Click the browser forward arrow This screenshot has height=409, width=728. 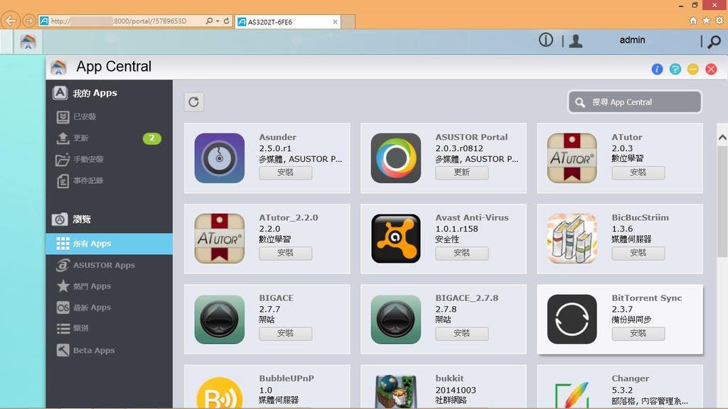pos(28,21)
